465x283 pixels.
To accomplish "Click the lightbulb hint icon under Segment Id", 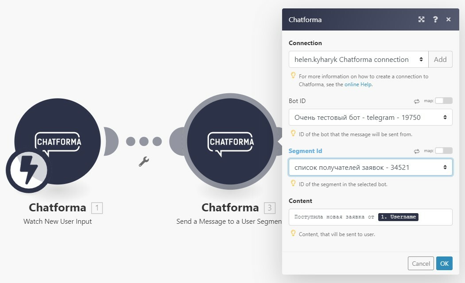I will click(x=293, y=183).
